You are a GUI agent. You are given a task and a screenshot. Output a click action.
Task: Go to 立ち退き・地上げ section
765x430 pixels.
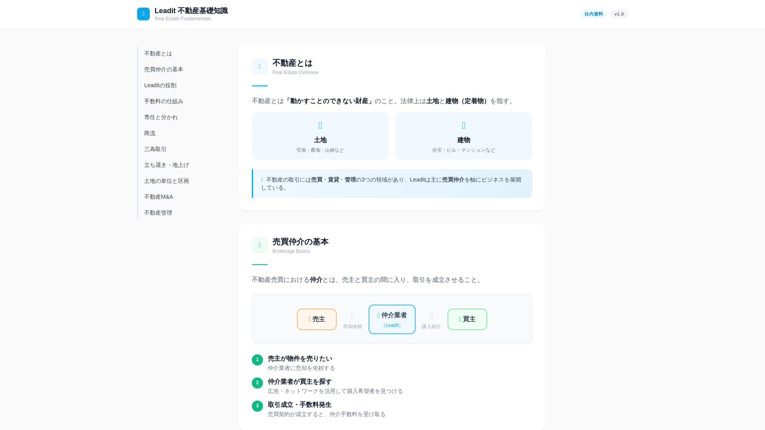point(167,165)
